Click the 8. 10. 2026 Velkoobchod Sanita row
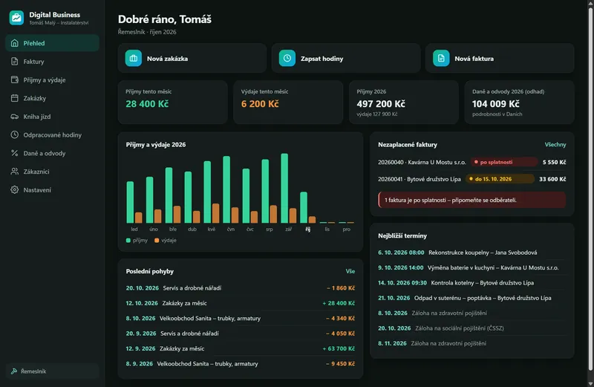The image size is (594, 387). [241, 319]
